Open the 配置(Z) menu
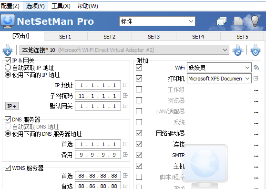The image size is (266, 189). tap(10, 6)
